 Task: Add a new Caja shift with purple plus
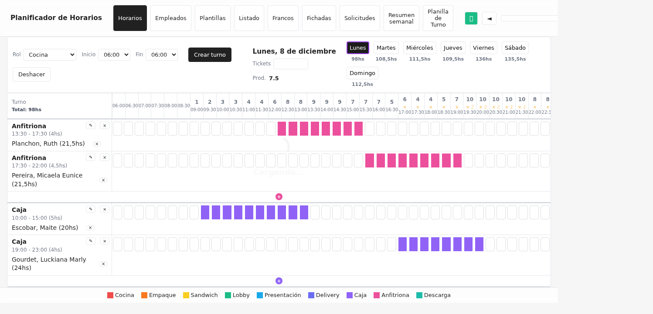pos(279,281)
